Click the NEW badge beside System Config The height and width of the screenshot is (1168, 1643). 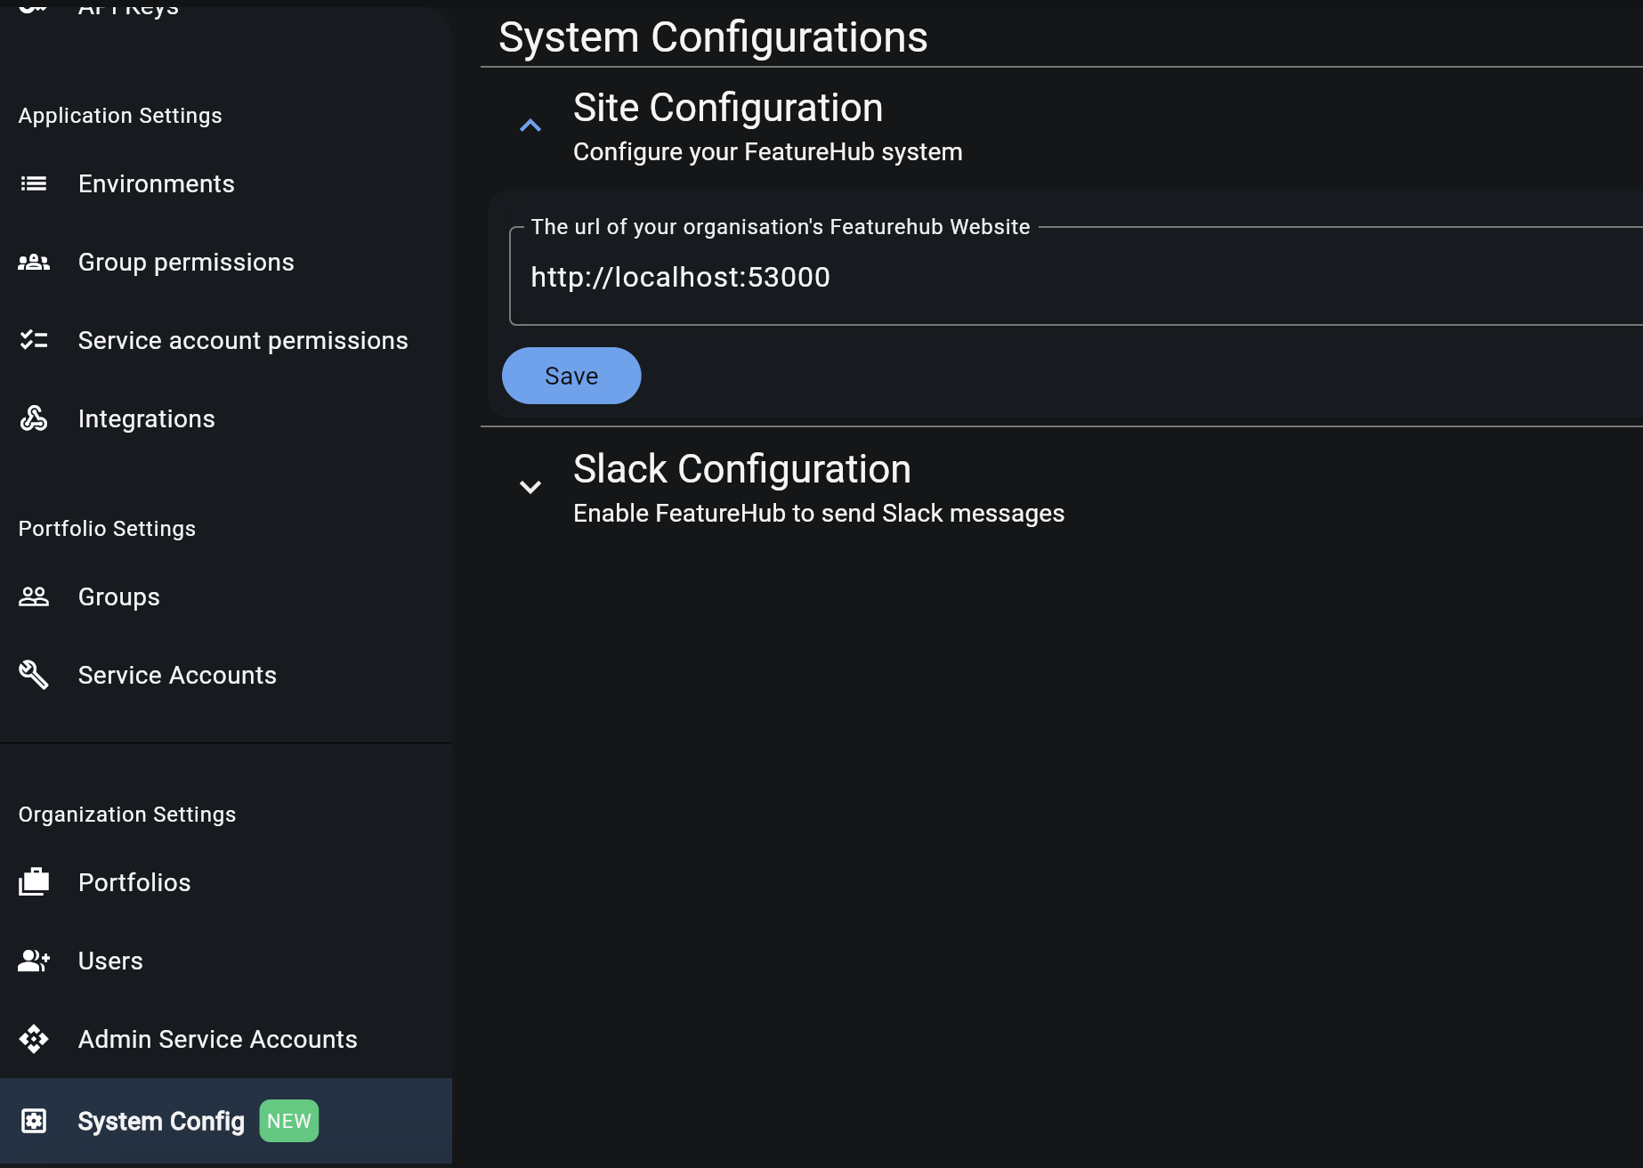pyautogui.click(x=288, y=1120)
